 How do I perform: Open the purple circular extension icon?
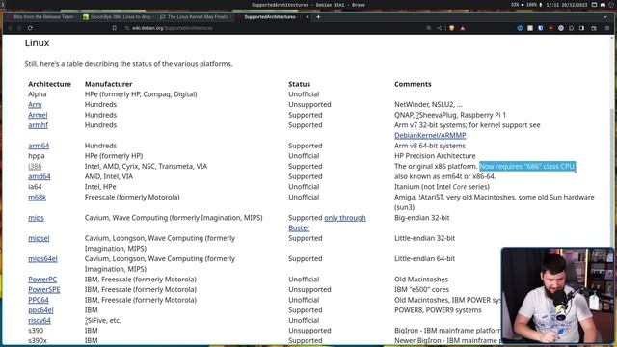pyautogui.click(x=561, y=28)
